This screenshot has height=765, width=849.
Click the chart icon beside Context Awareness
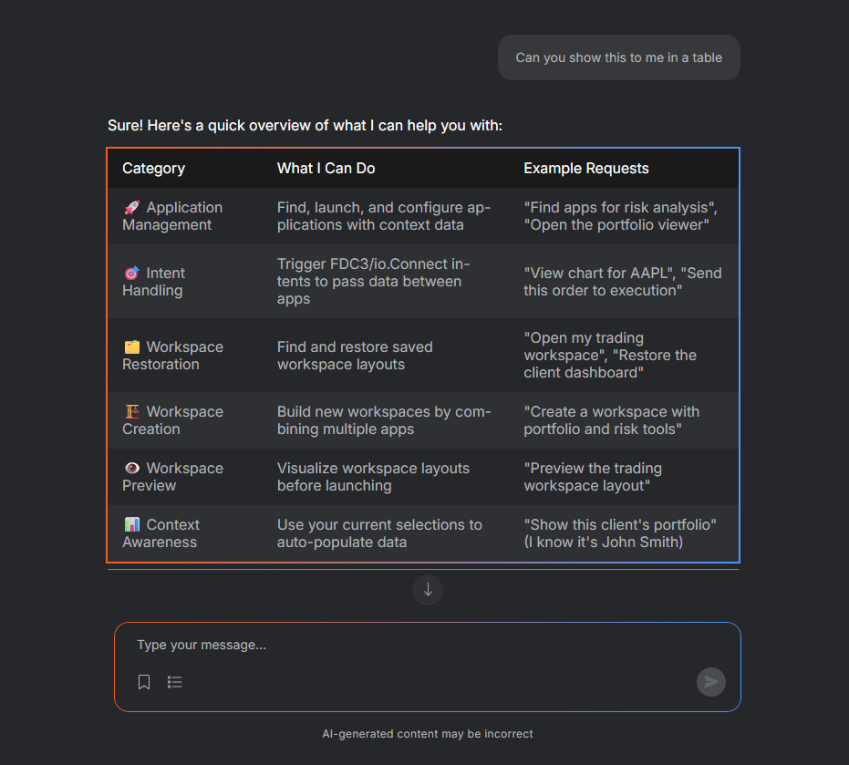(x=132, y=525)
